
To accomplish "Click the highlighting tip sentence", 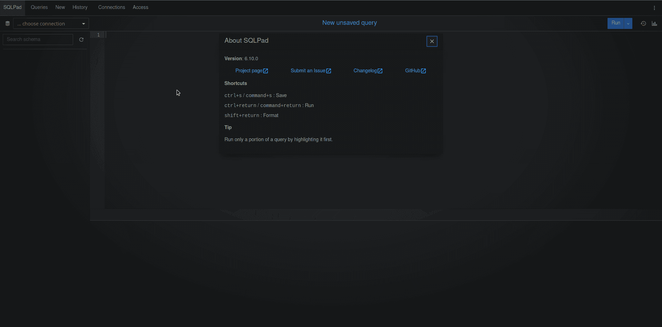I will [279, 139].
